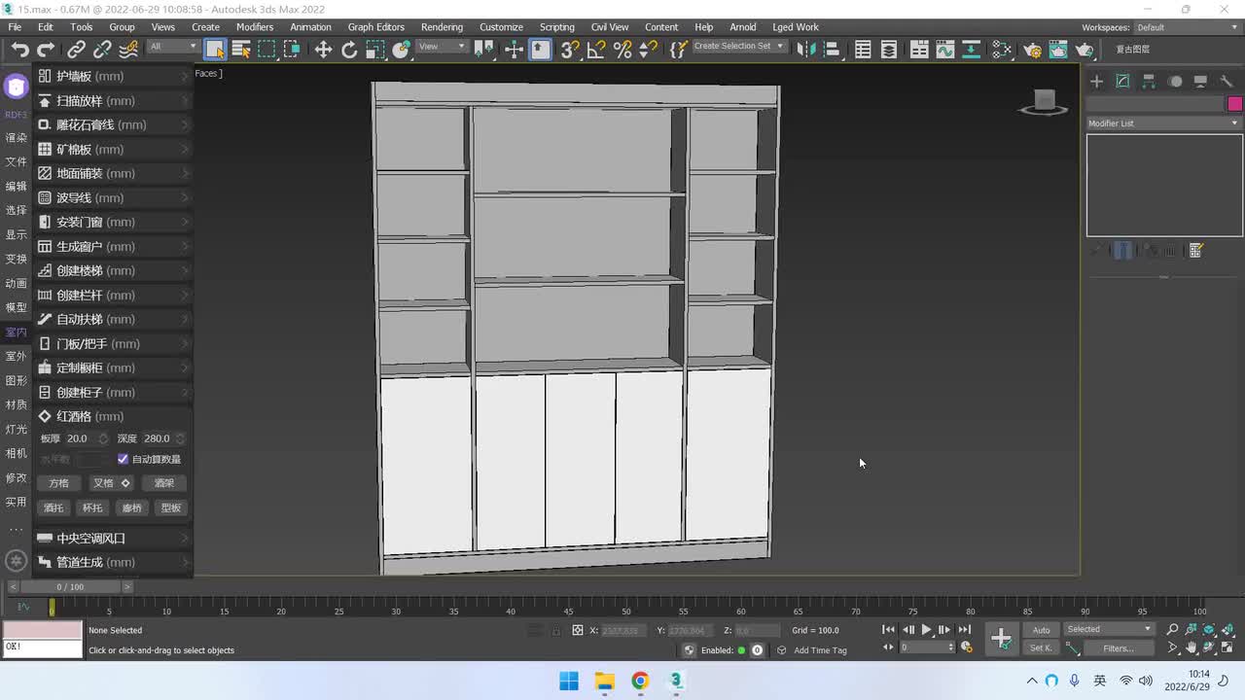Screen dimensions: 1245x700
Task: Expand the 定制橱柜 rollout
Action: point(114,367)
